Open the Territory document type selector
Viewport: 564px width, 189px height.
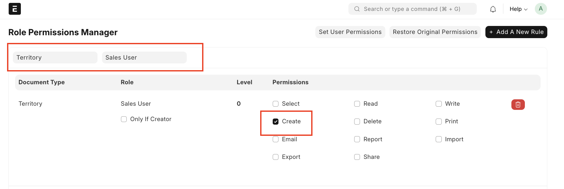click(x=55, y=58)
